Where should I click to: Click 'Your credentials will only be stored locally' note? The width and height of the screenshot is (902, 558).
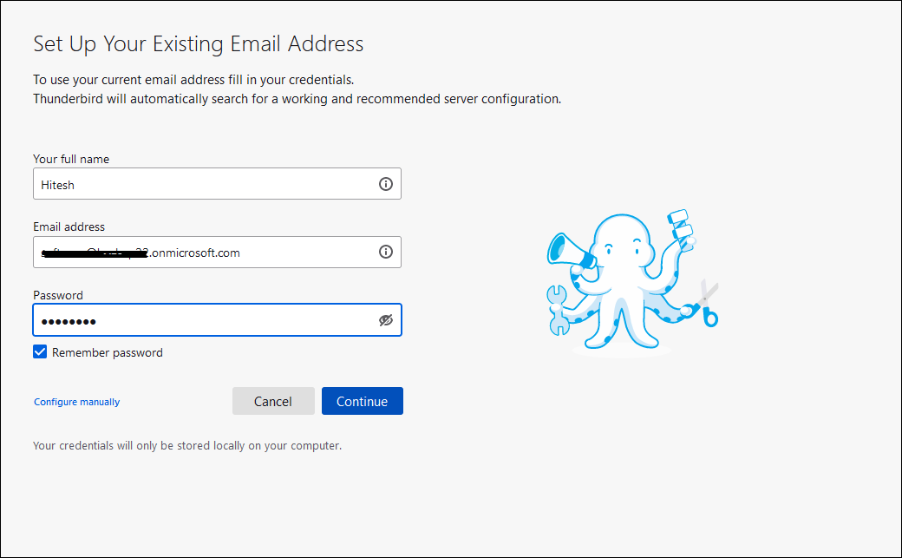tap(187, 446)
